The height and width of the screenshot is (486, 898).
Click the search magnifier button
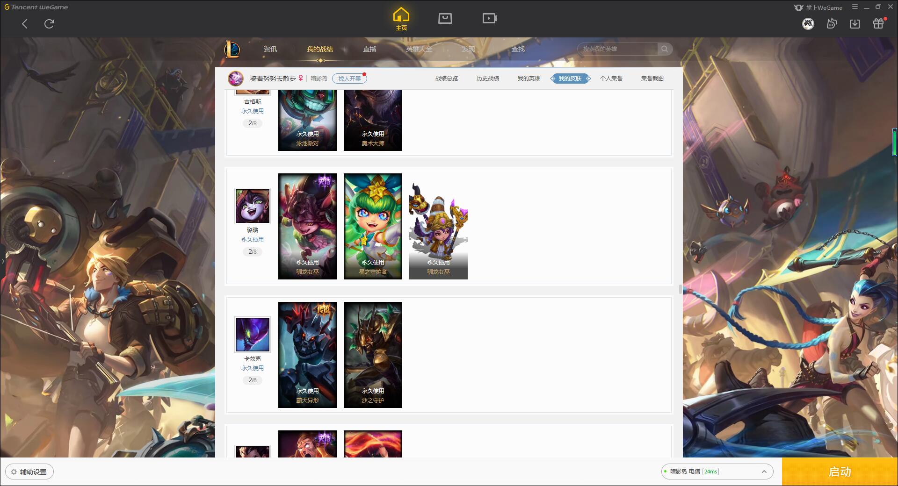click(x=665, y=49)
